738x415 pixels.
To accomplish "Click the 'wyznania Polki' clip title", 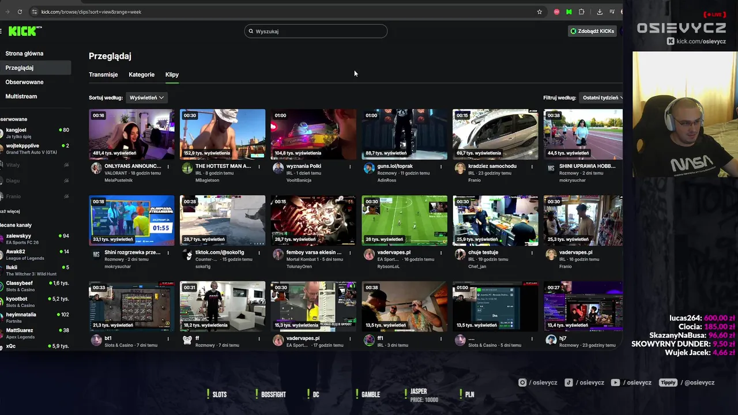I will click(x=304, y=166).
